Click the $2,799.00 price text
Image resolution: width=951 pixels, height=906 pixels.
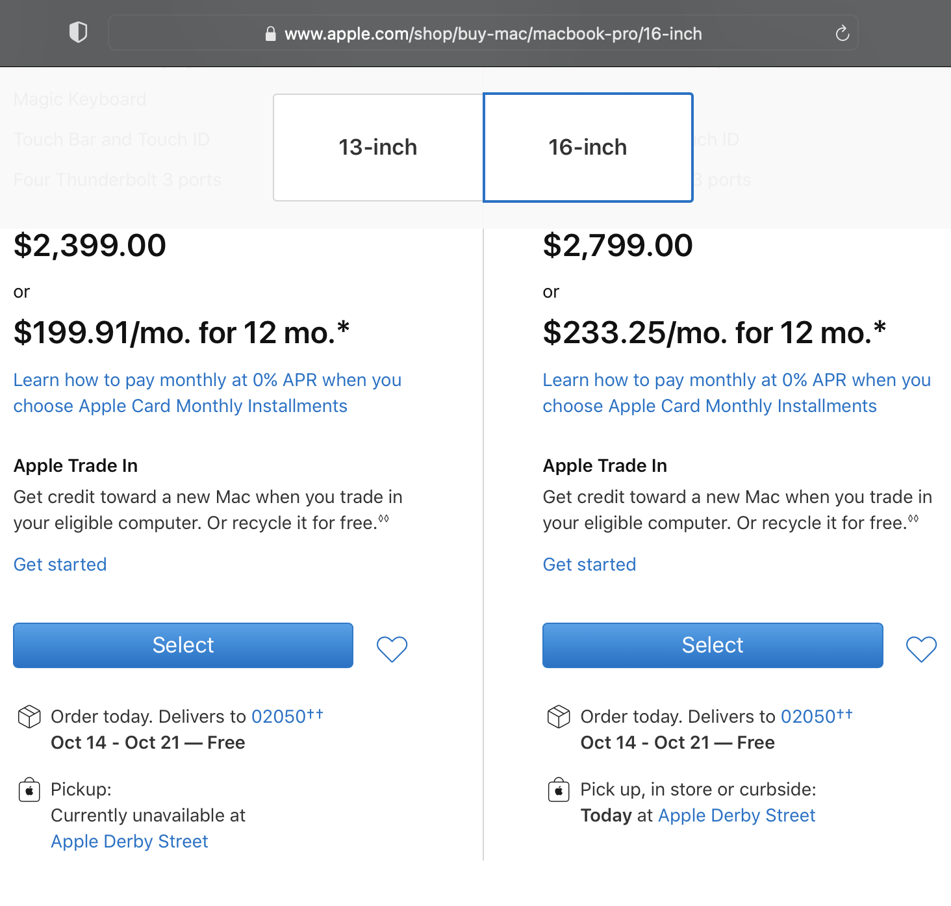618,246
